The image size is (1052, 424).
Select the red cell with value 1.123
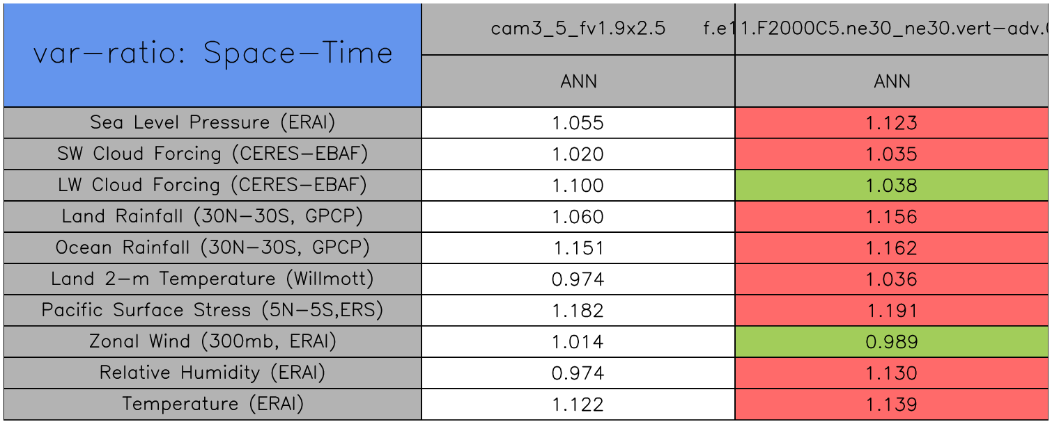pos(892,123)
